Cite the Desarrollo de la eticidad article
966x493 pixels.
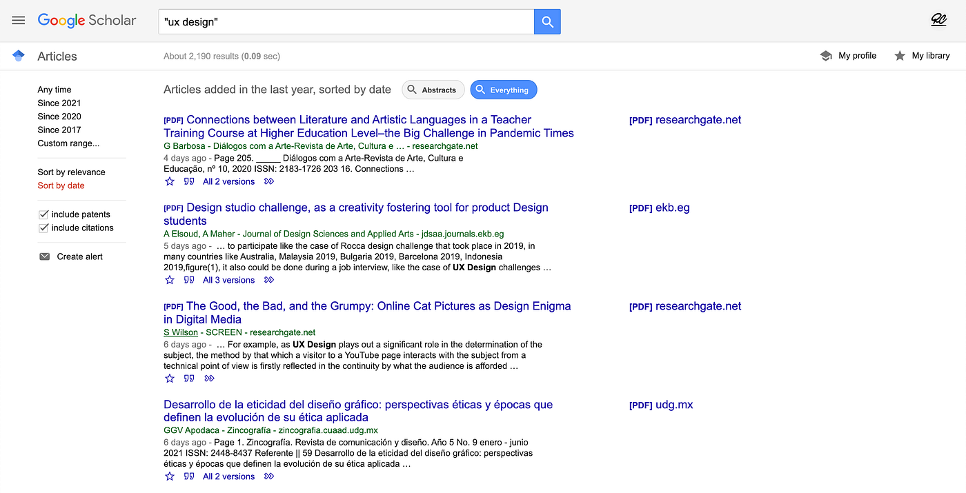(x=189, y=476)
